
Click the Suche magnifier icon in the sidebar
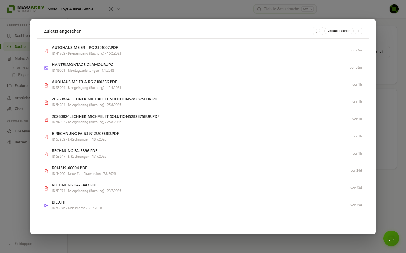point(9,47)
